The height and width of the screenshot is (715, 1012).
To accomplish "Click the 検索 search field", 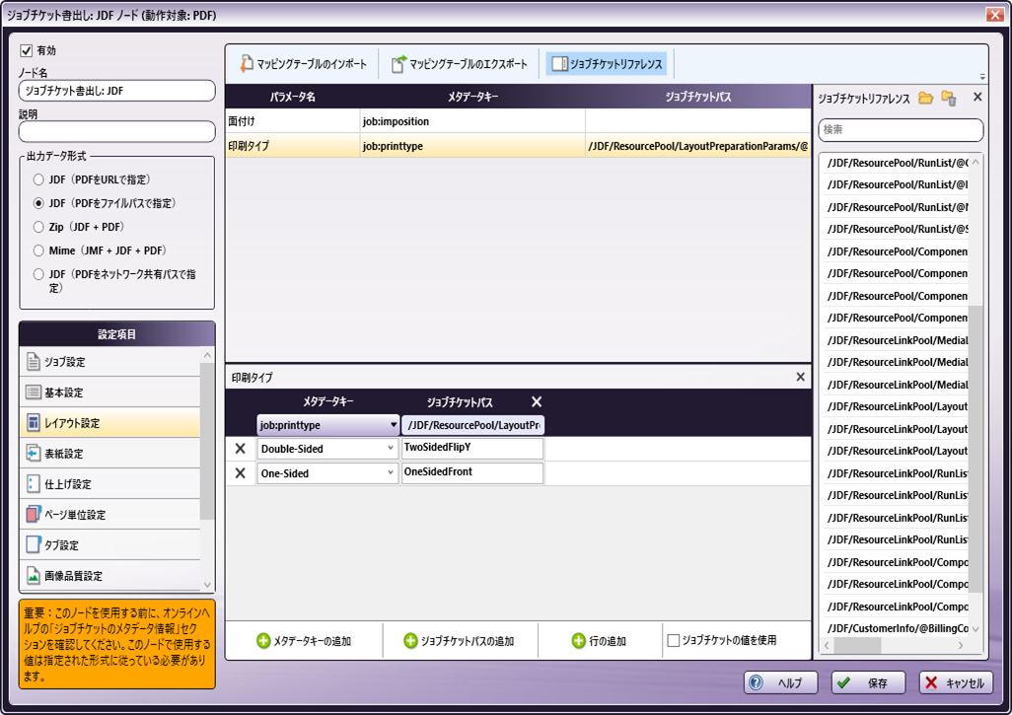I will pos(901,130).
